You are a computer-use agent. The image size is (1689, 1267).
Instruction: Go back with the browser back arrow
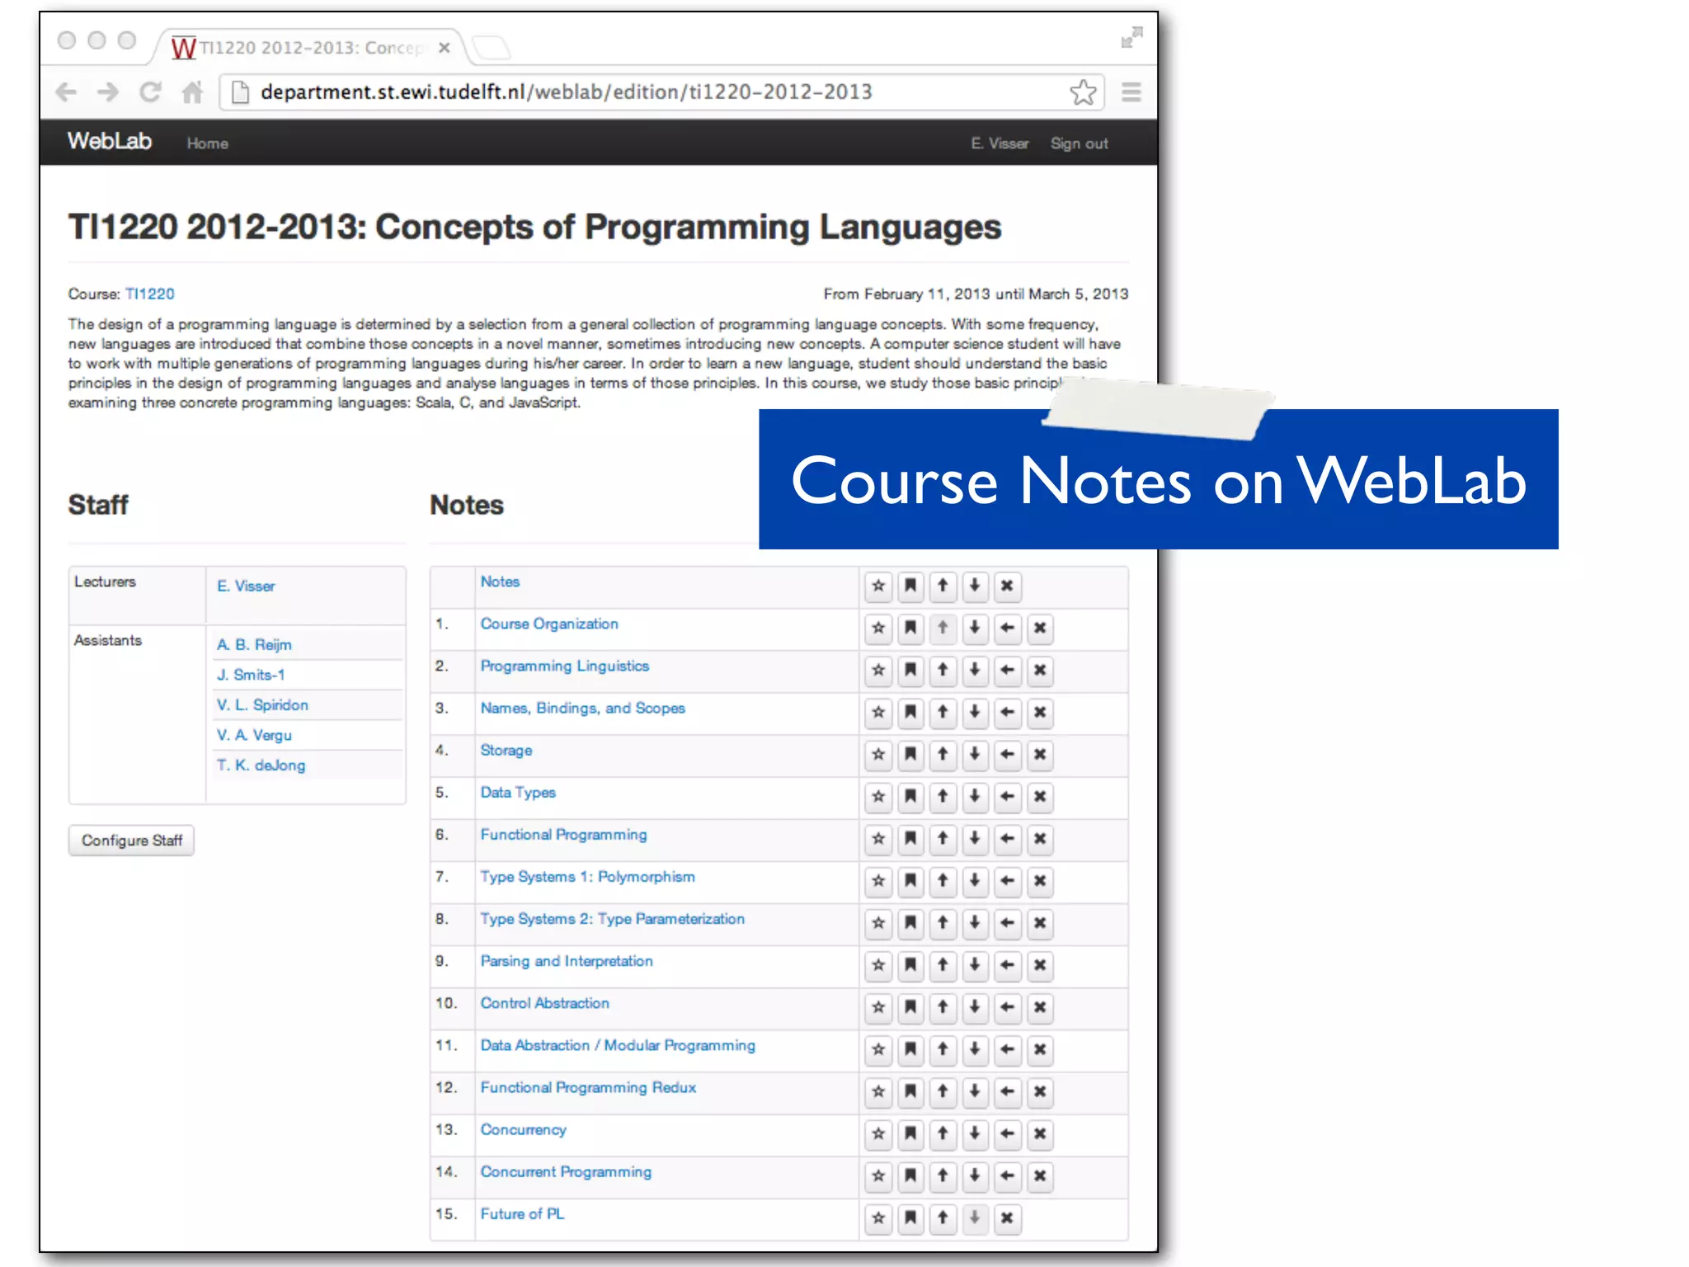66,92
